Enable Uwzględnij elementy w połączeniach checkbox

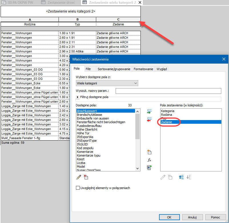[x=78, y=188]
